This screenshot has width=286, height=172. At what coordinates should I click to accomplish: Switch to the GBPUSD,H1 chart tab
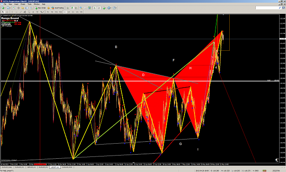pos(32,167)
